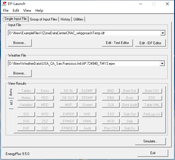This screenshot has height=160, width=175.
Task: Select the Sets vertical tab
Action: [11, 92]
